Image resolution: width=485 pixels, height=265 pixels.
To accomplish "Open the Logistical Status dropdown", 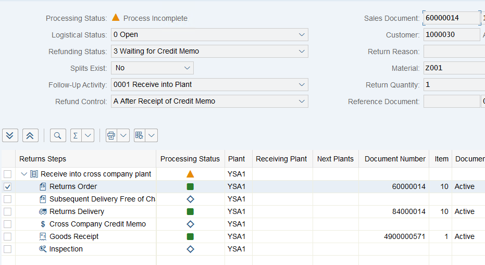I will (302, 35).
